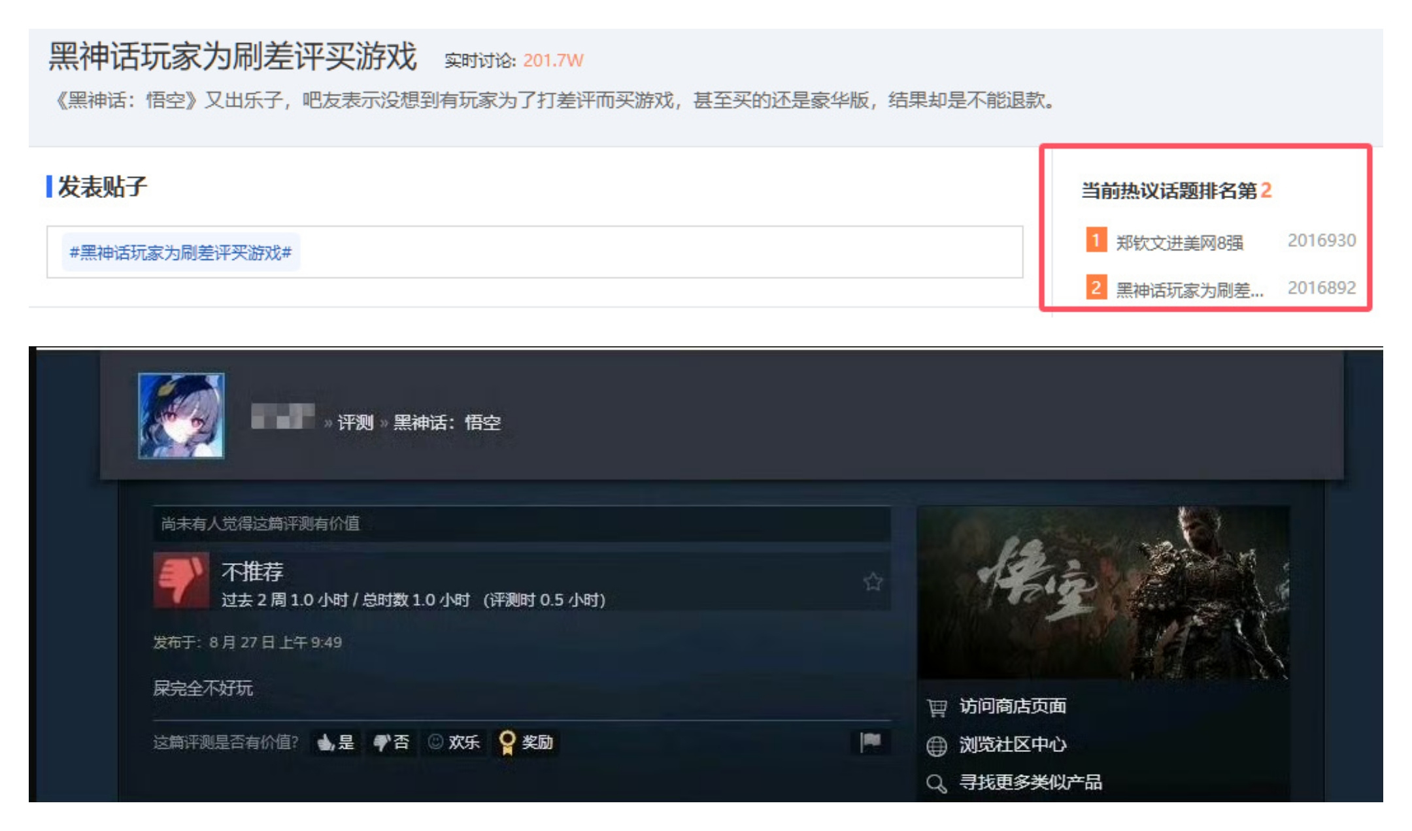
Task: Click the 这篇评测是否有价值? prompt
Action: (226, 742)
